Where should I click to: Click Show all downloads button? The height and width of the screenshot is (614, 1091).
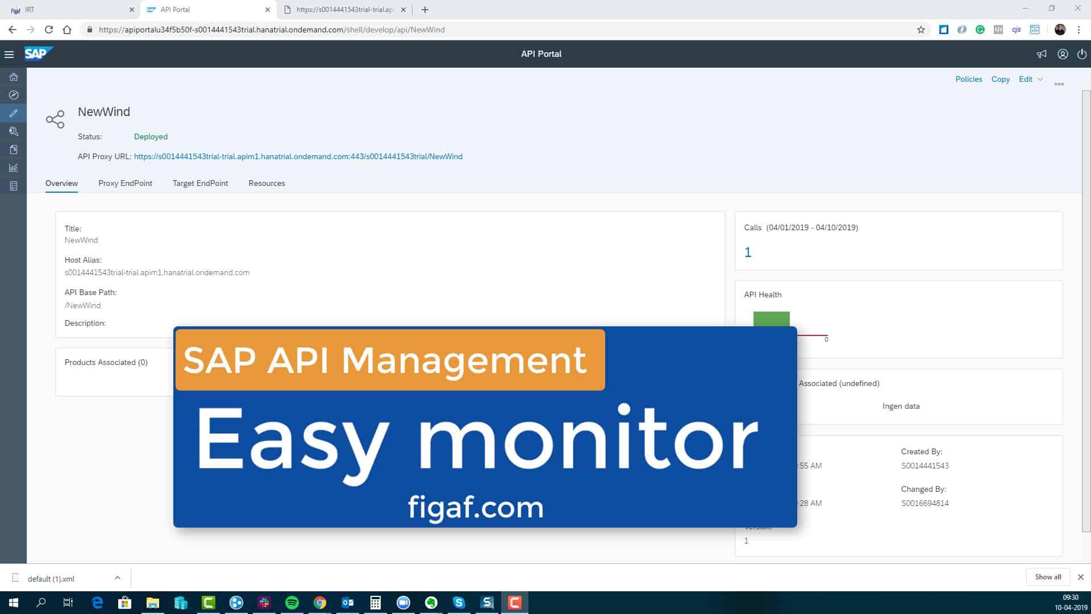click(x=1048, y=577)
